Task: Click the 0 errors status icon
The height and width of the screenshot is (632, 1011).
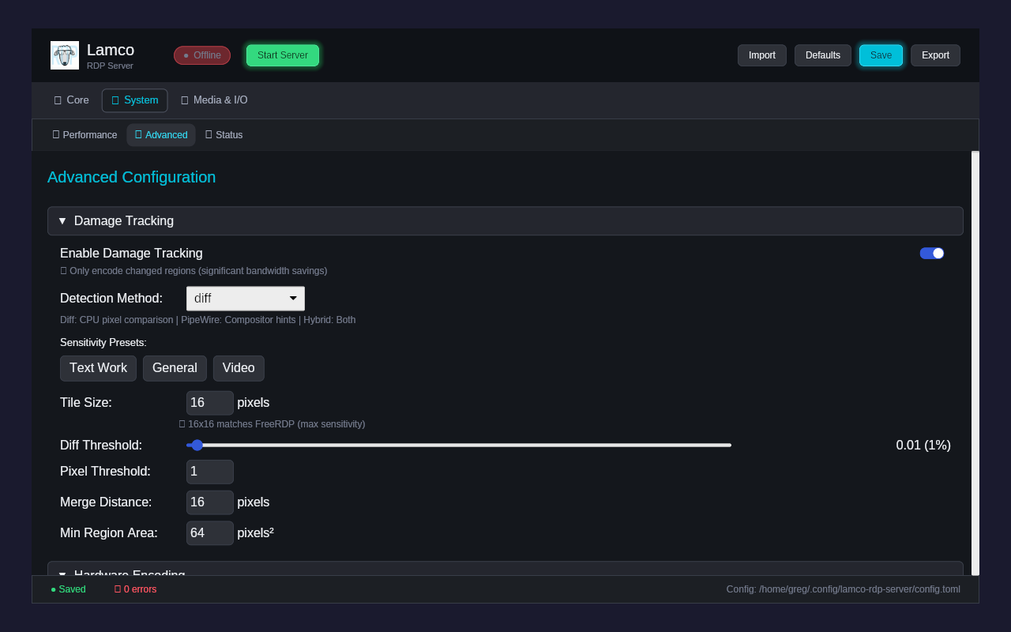Action: pos(116,589)
